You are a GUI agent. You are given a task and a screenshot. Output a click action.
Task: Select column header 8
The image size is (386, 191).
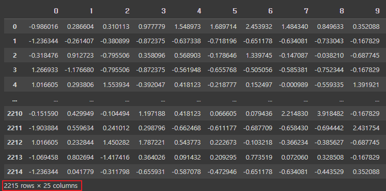pos(342,11)
